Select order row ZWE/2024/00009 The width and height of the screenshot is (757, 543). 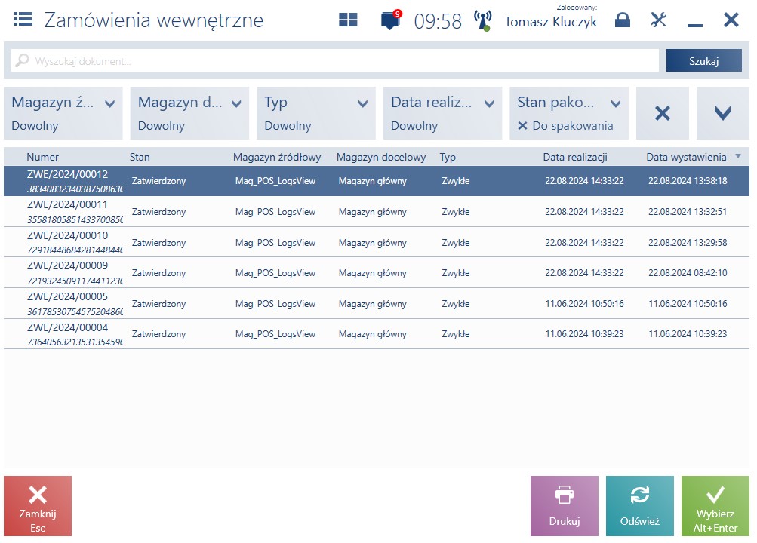[x=377, y=273]
